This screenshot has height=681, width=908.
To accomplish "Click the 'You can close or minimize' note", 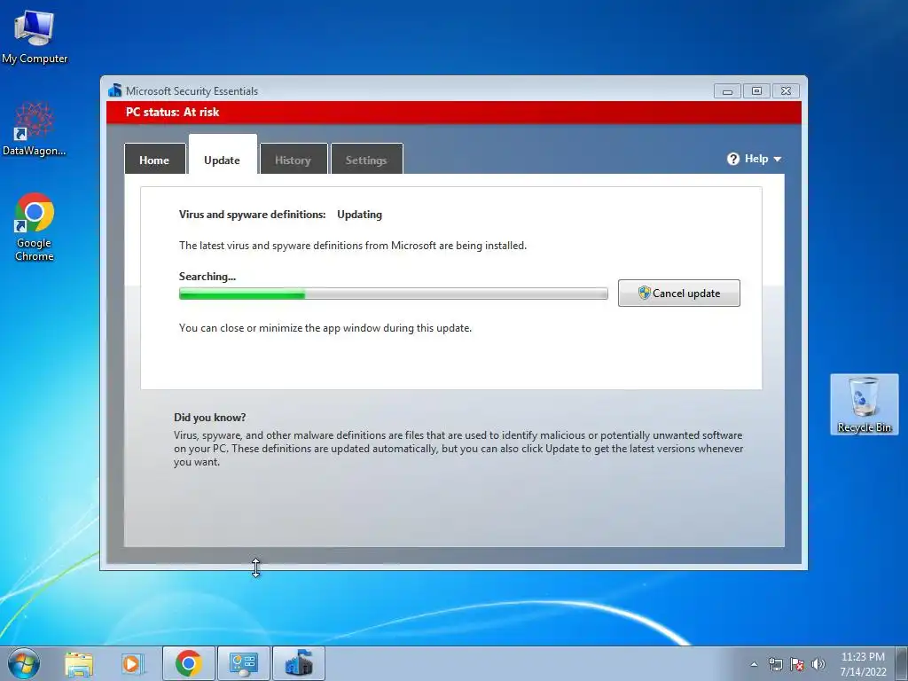I will (325, 328).
